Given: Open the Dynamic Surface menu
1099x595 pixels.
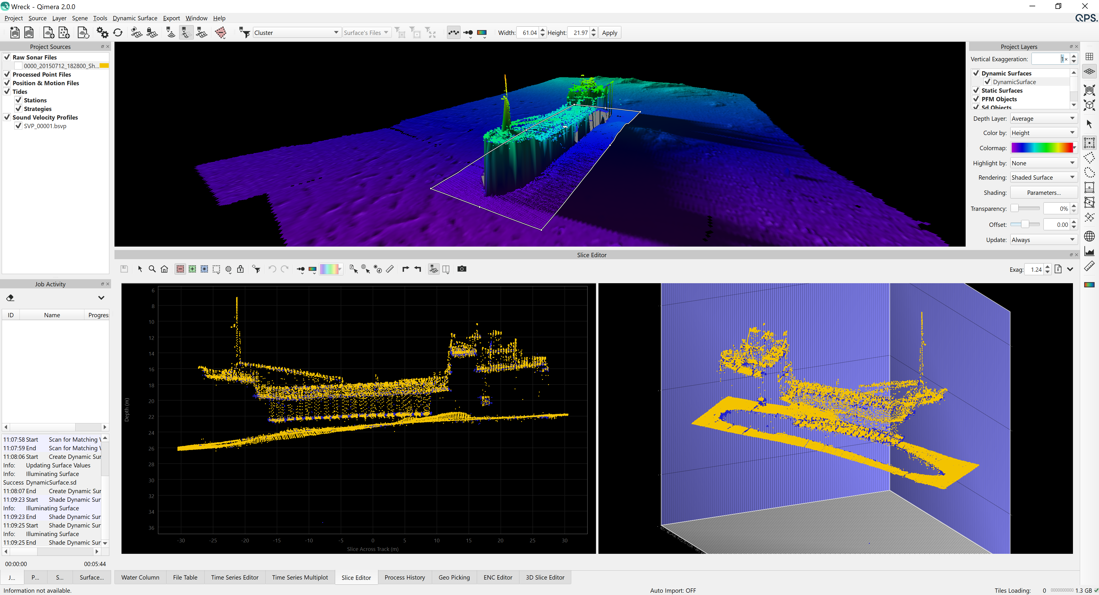Looking at the screenshot, I should click(x=135, y=18).
